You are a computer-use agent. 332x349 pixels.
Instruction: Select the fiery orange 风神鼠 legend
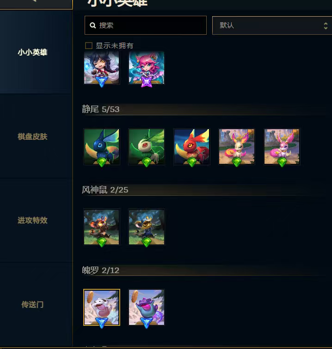pyautogui.click(x=102, y=227)
